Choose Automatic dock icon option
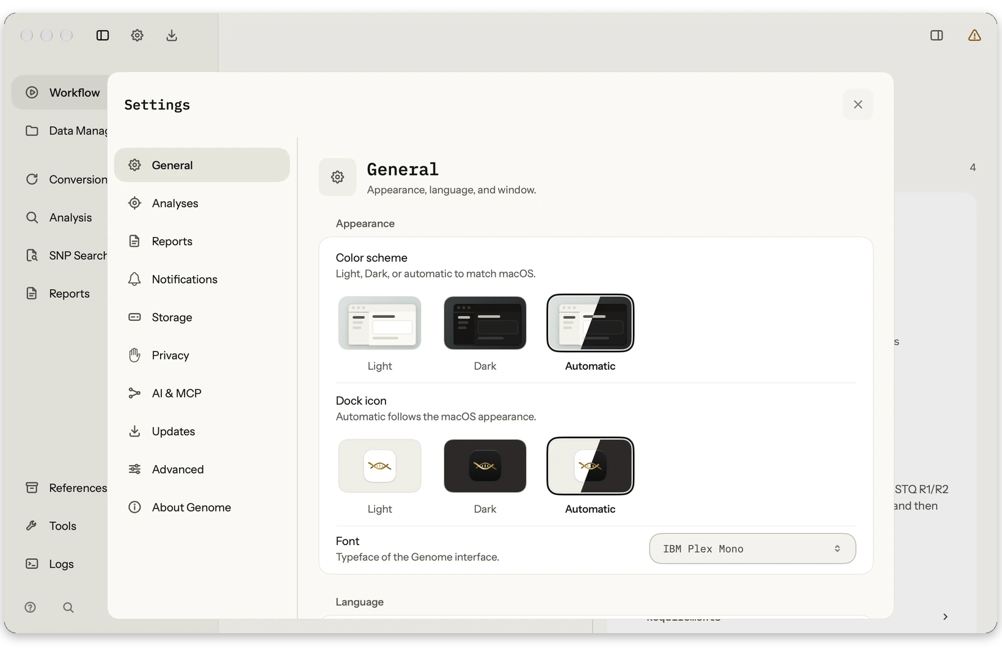This screenshot has height=657, width=1002. pyautogui.click(x=590, y=466)
